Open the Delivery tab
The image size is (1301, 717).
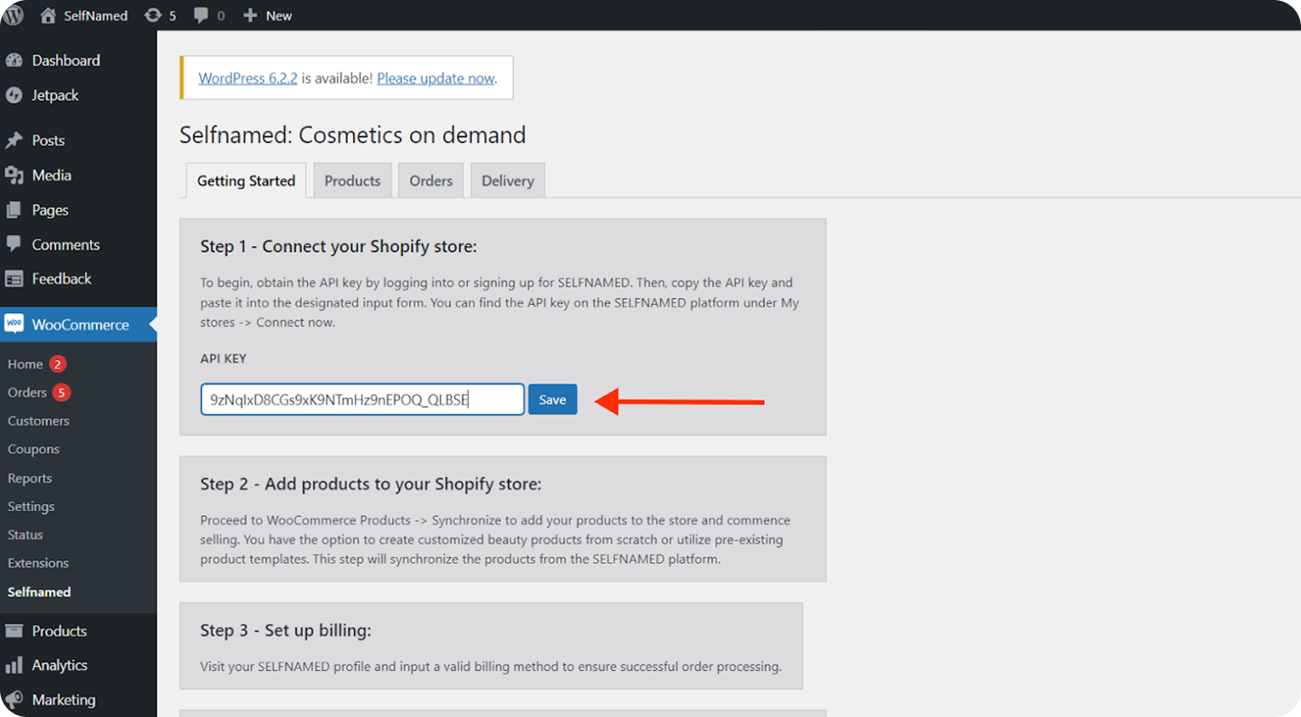pyautogui.click(x=508, y=180)
